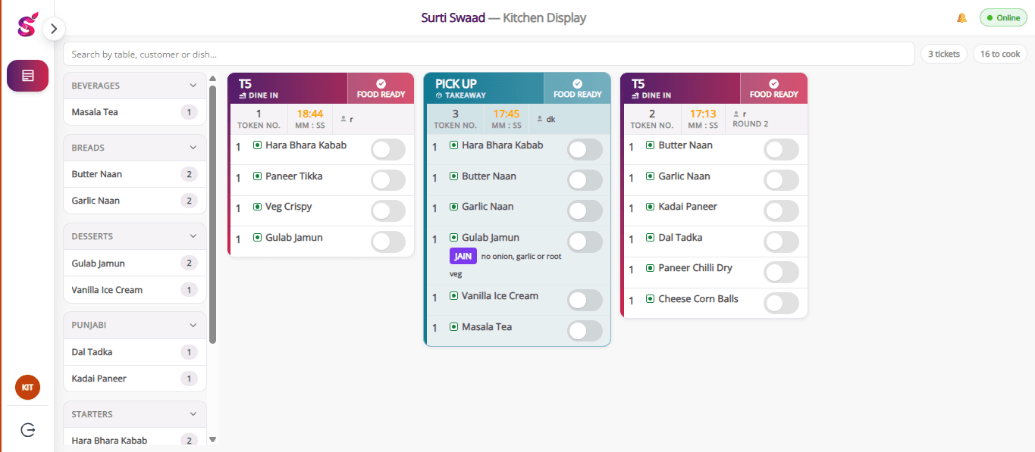Toggle Hara Bhara Kabab on Pick Up ticket
Image resolution: width=1035 pixels, height=452 pixels.
[585, 150]
